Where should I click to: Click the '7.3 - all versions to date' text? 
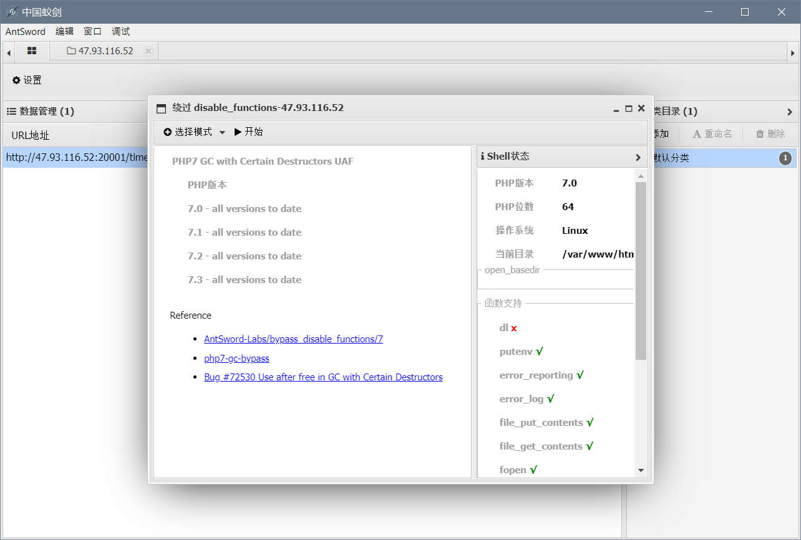(245, 280)
